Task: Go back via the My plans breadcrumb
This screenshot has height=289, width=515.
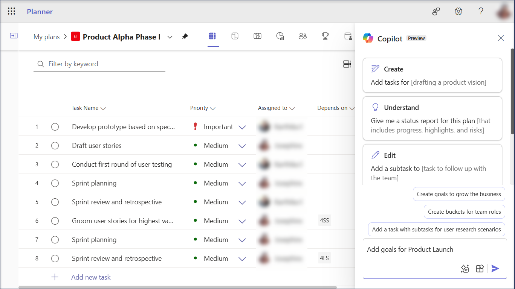Action: (46, 37)
